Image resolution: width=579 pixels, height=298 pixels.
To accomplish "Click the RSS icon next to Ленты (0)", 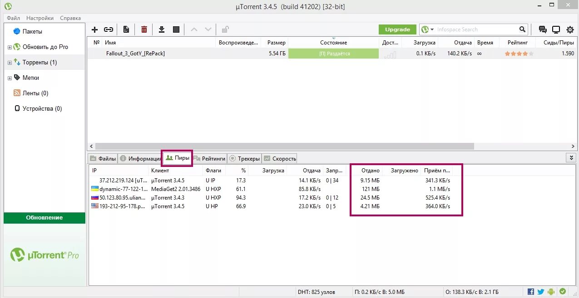I will (x=17, y=93).
